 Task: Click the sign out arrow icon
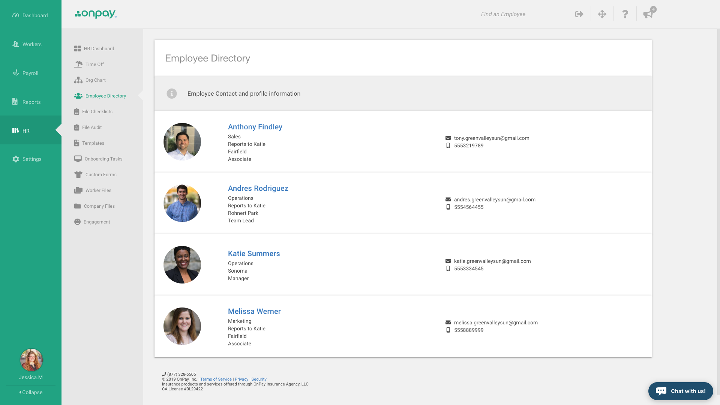point(579,14)
